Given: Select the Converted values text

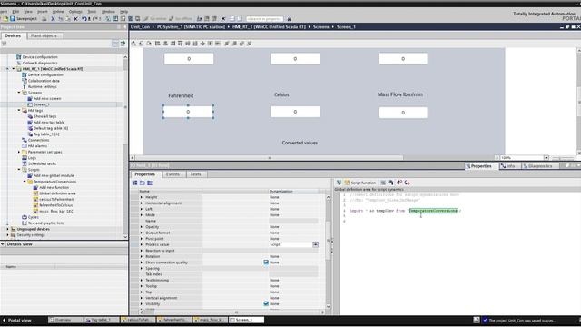Looking at the screenshot, I should click(300, 143).
